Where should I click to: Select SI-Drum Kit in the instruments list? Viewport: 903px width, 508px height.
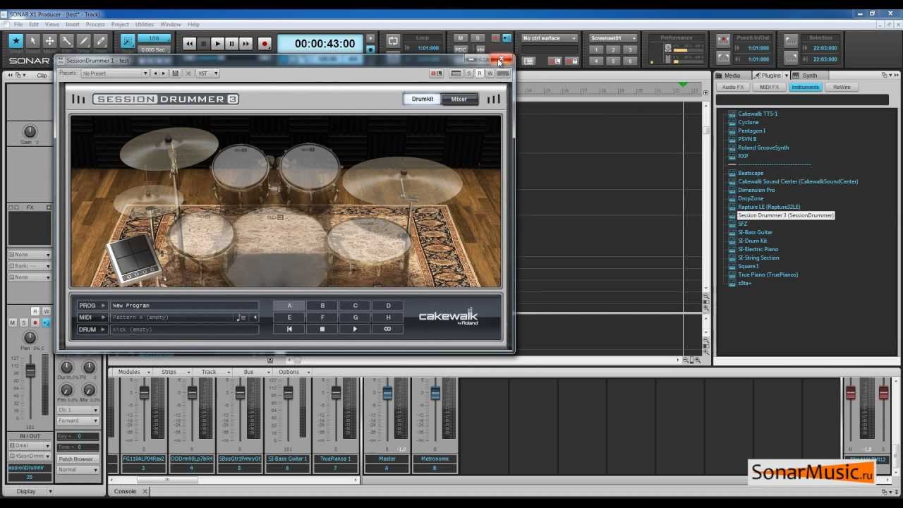coord(752,241)
